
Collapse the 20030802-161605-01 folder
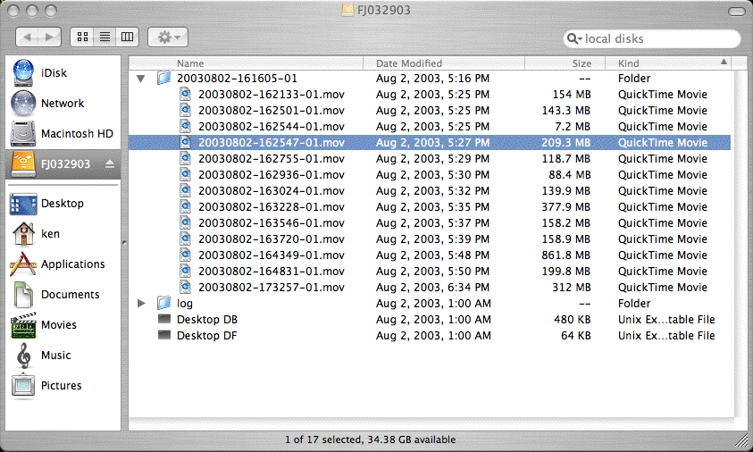coord(141,79)
